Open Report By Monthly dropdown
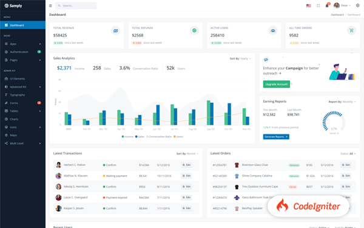Screen dimensions: 364x228 point(342,102)
